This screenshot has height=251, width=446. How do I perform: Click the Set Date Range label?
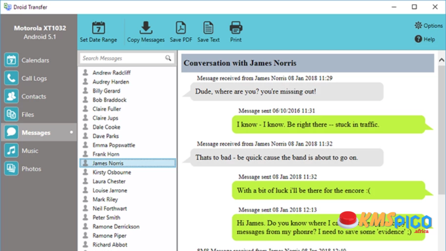tap(99, 40)
